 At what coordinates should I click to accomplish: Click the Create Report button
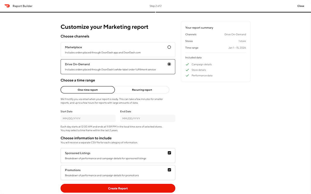coord(118,188)
